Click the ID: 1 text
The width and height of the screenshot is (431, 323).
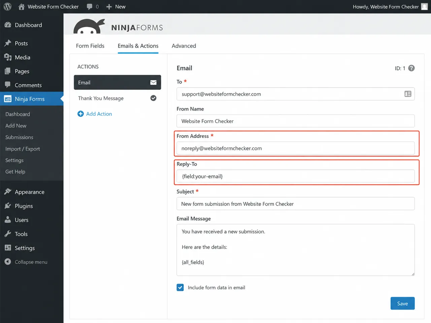click(400, 68)
